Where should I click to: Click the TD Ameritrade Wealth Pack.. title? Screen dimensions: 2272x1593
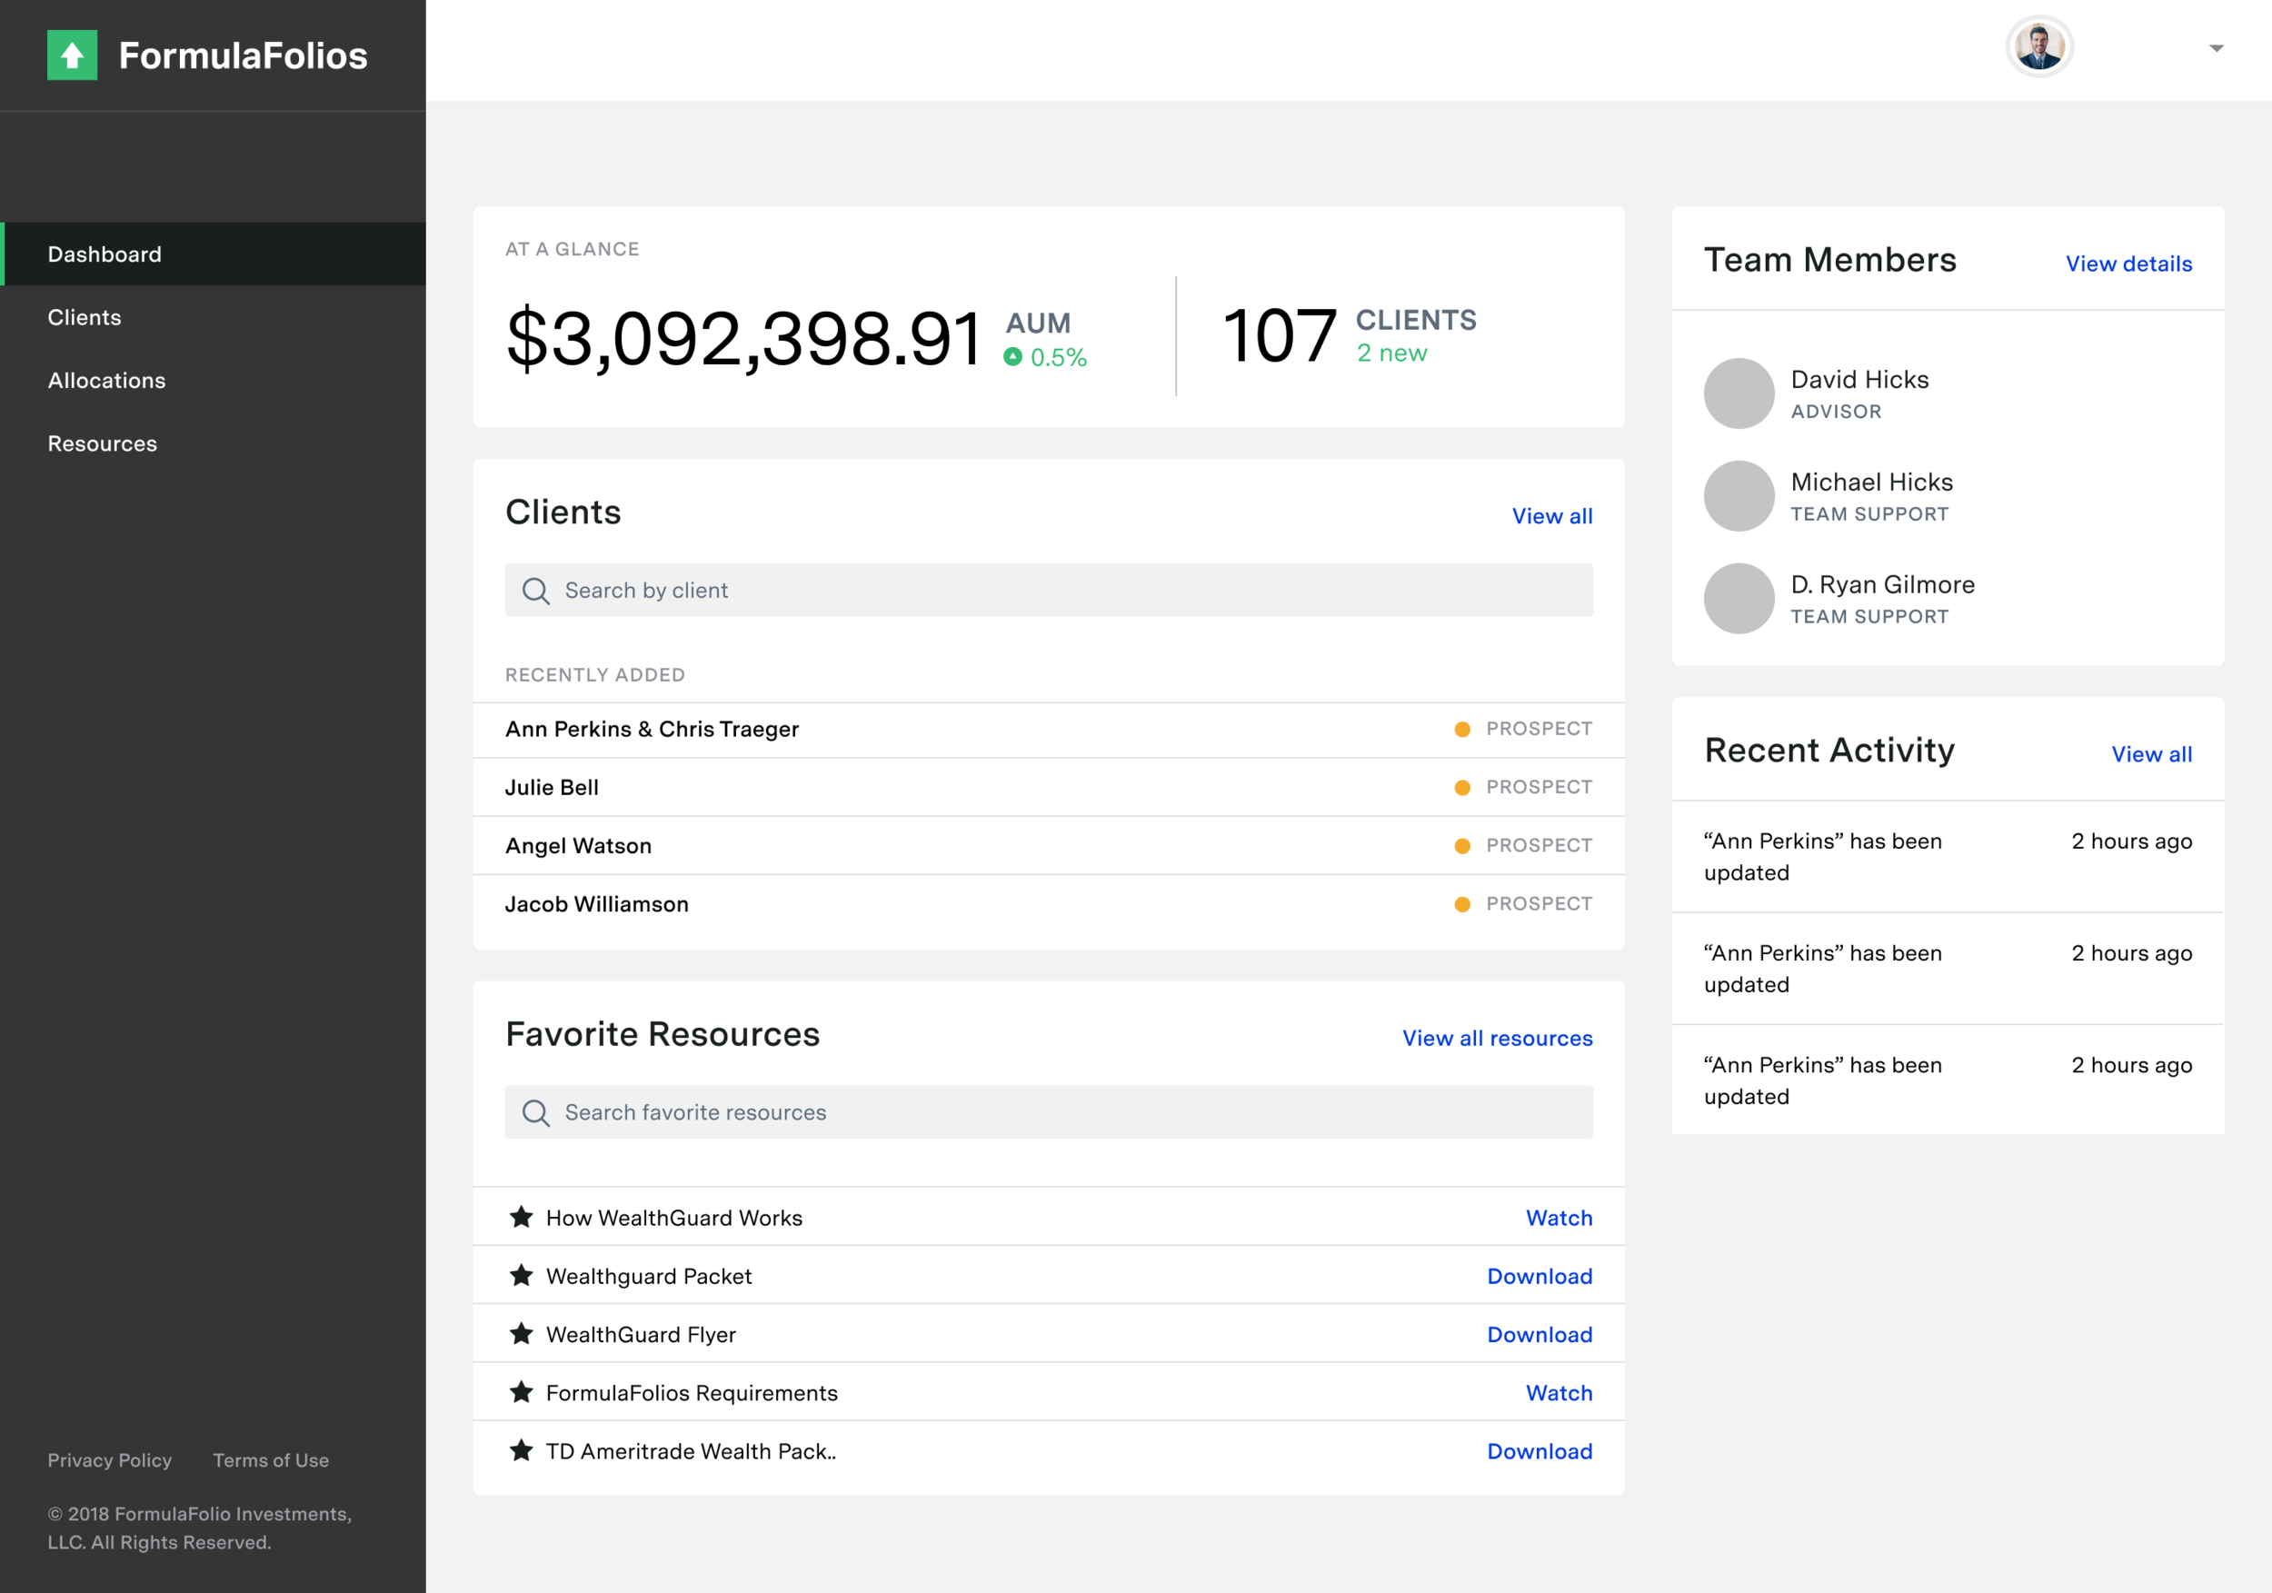pos(691,1451)
